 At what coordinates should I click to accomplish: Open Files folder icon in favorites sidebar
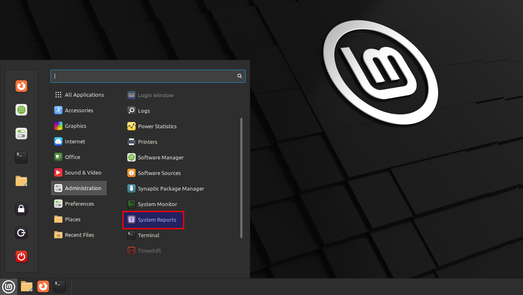(x=21, y=181)
